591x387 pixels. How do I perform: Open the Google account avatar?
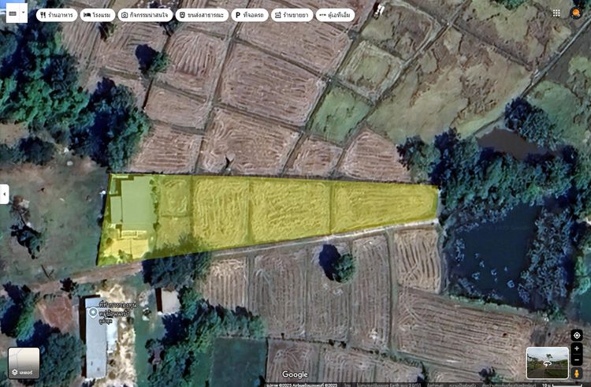pos(578,13)
